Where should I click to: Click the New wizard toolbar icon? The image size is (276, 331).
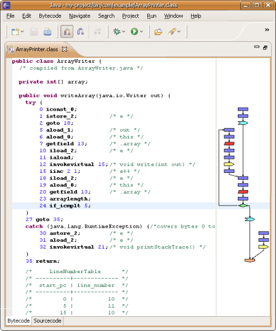click(x=15, y=31)
